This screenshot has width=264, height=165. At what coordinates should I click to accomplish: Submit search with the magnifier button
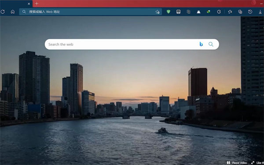(211, 44)
